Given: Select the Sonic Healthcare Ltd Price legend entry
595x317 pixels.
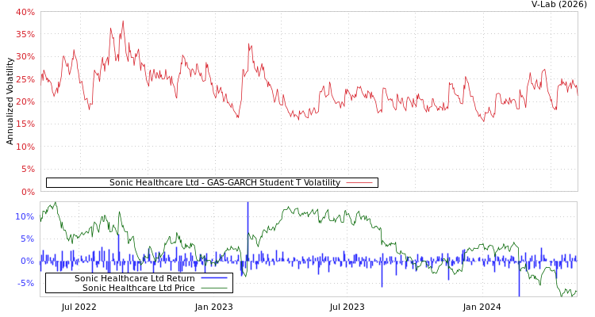Looking at the screenshot, I should tap(138, 288).
